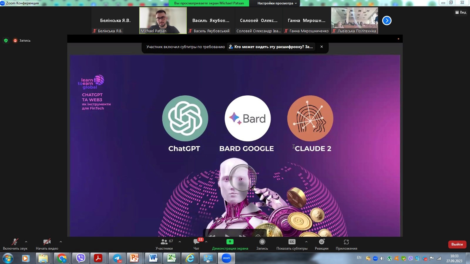This screenshot has height=264, width=470.
Task: Click uTorrent tray icon
Action: [x=390, y=258]
